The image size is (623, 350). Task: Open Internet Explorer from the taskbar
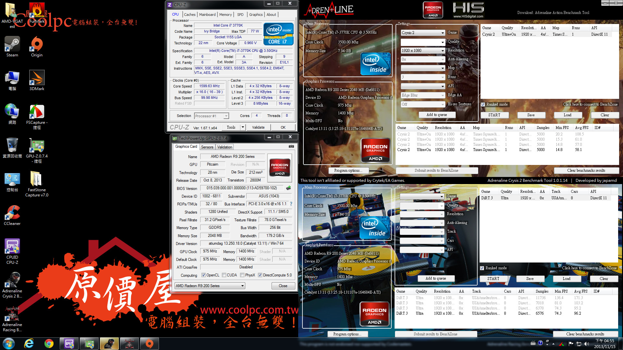pyautogui.click(x=29, y=344)
